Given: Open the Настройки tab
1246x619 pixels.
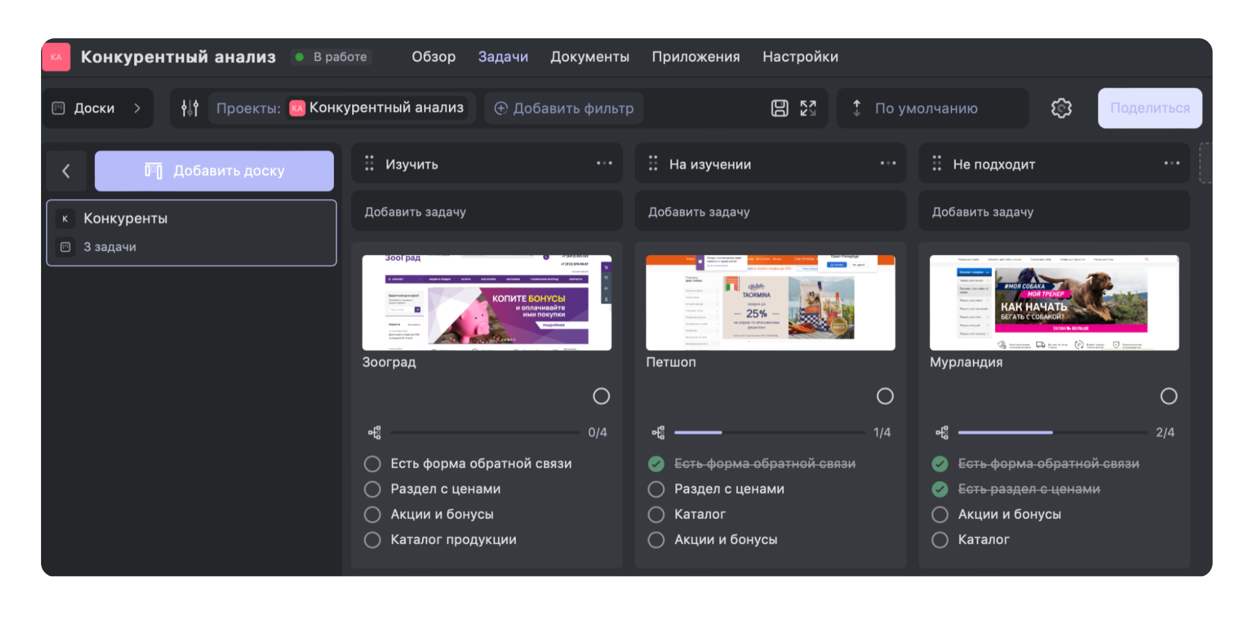Looking at the screenshot, I should [800, 57].
